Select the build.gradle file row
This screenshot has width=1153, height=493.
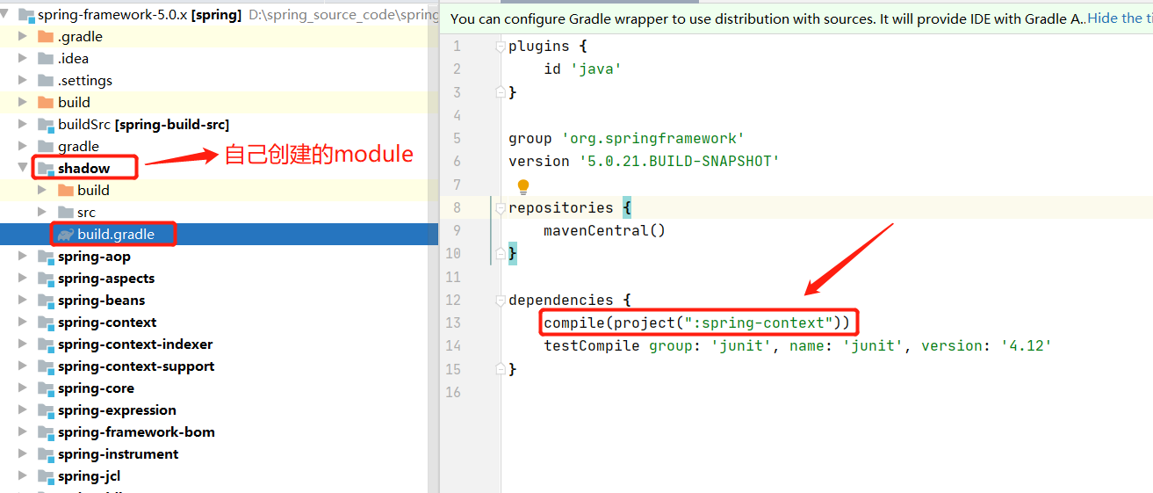point(219,235)
